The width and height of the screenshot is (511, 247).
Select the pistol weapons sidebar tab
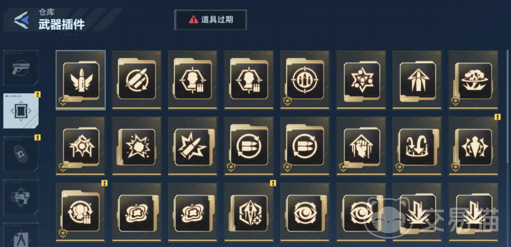[21, 68]
